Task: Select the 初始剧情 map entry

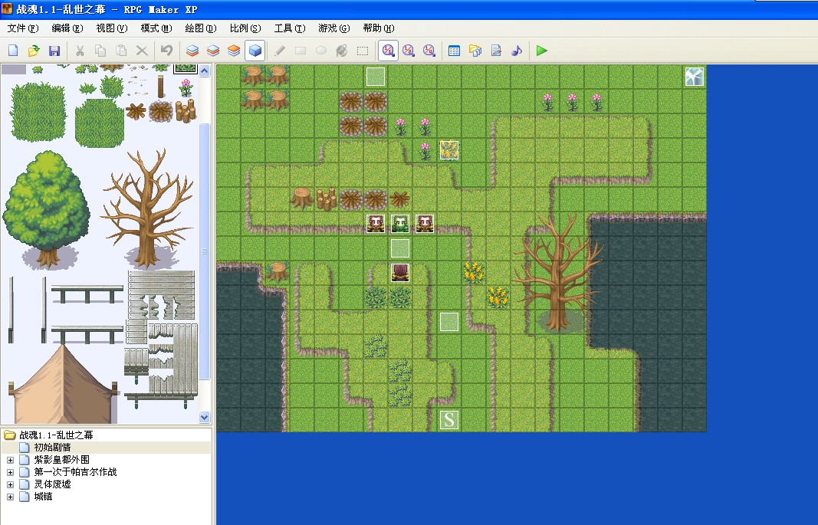Action: click(52, 448)
